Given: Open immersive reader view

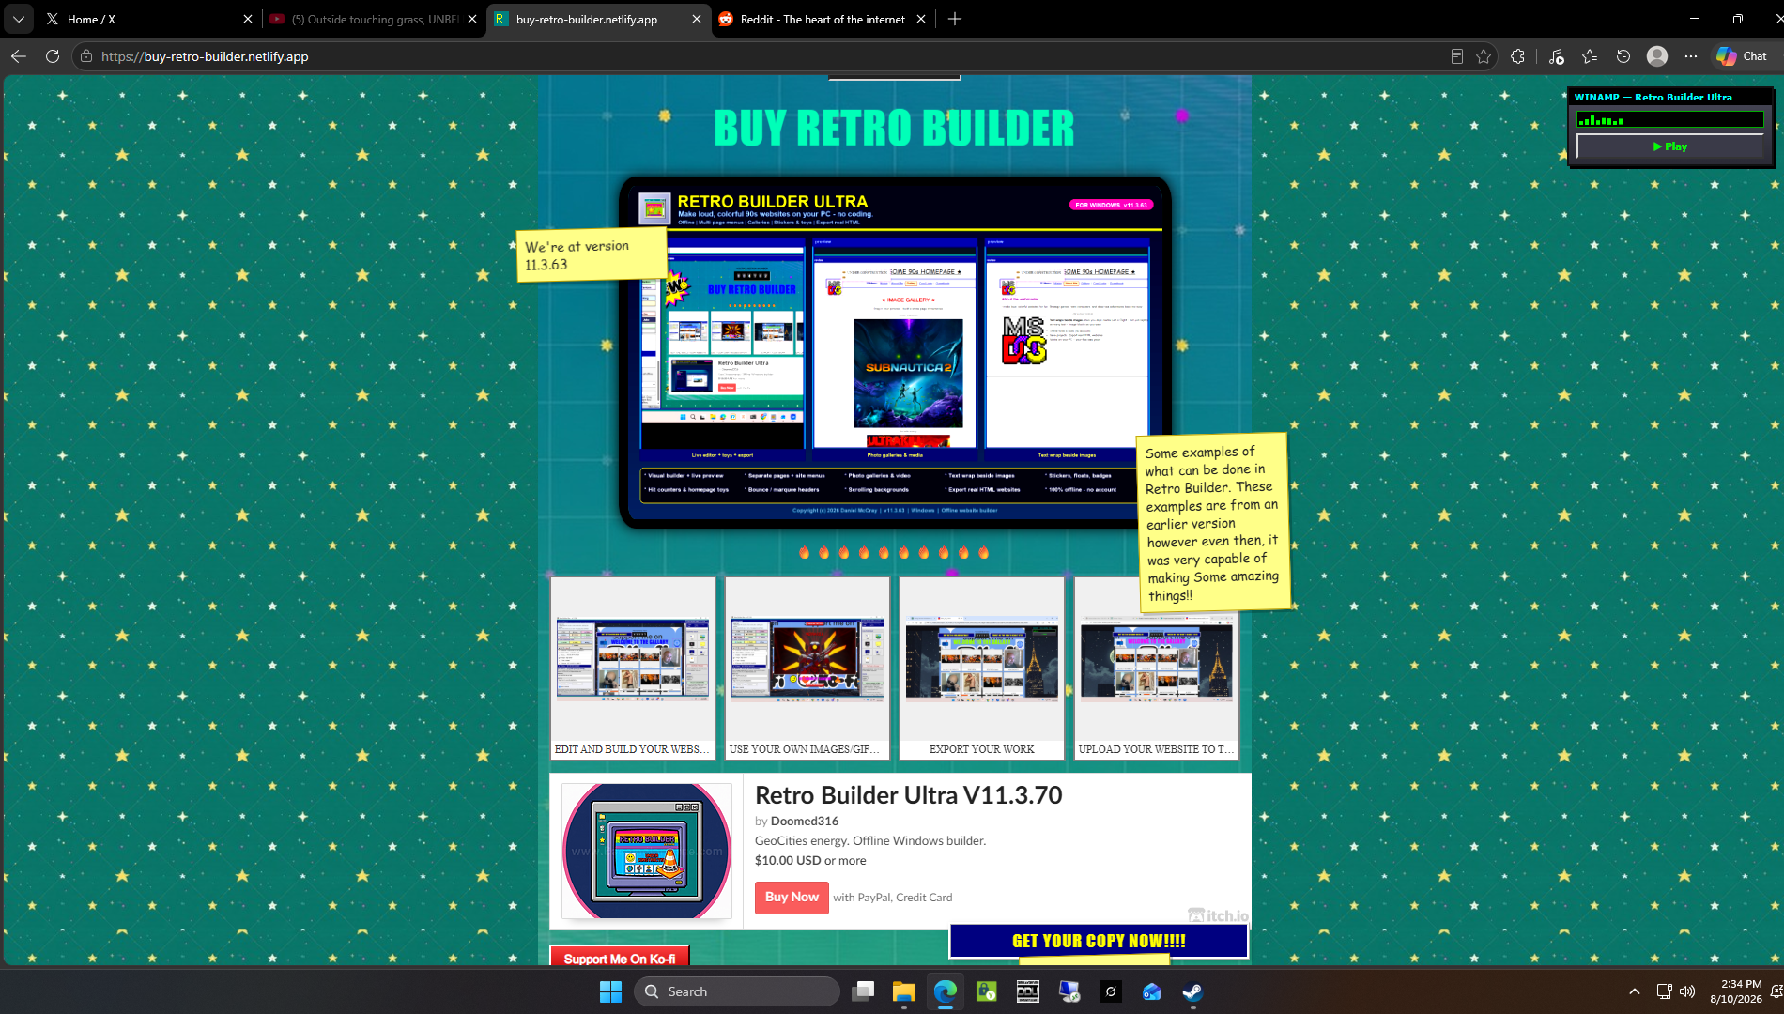Looking at the screenshot, I should pos(1456,56).
